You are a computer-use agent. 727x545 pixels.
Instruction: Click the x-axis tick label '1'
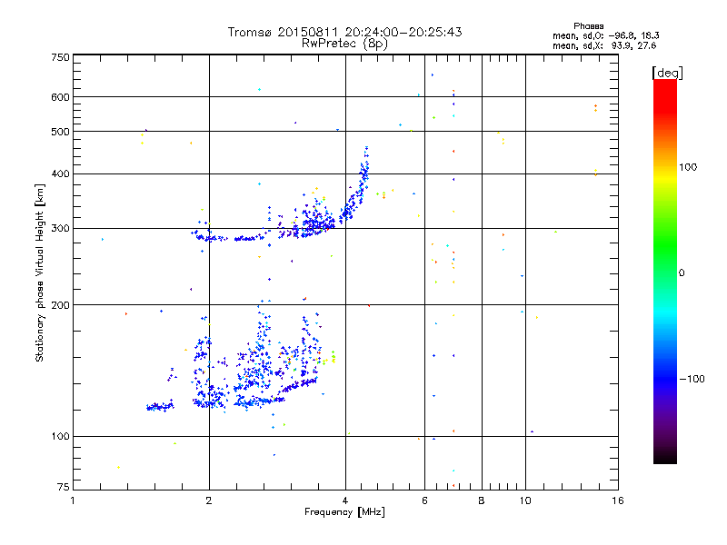coord(73,500)
